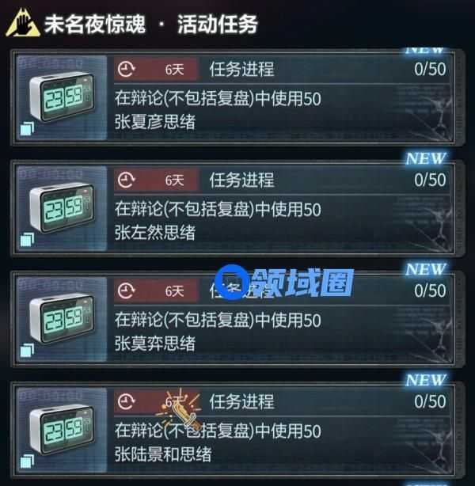Click the NEW badge above 张陆景和 task

point(426,380)
